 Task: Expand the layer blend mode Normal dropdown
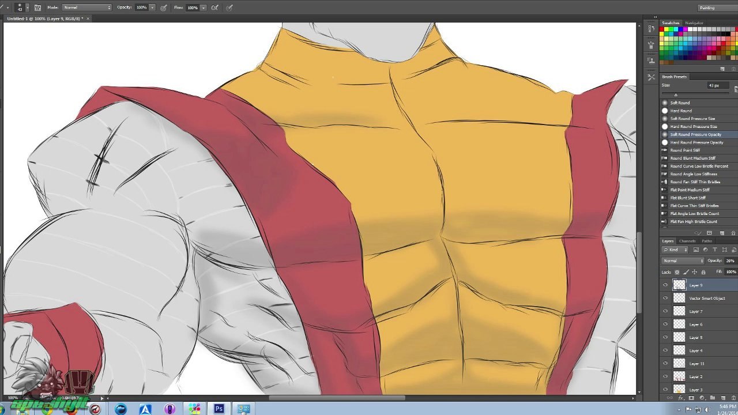click(683, 261)
